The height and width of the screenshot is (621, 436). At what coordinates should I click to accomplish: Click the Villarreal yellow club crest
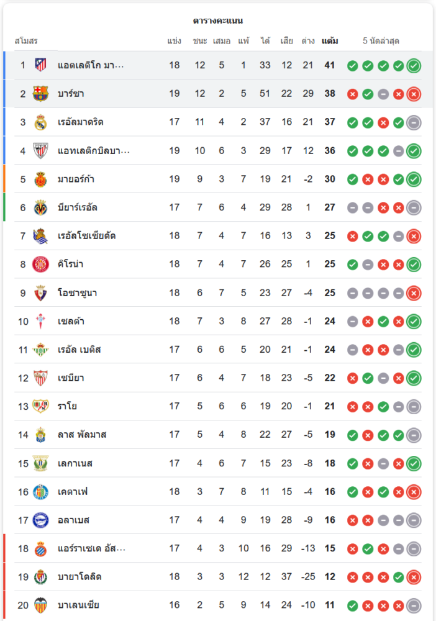tap(40, 207)
